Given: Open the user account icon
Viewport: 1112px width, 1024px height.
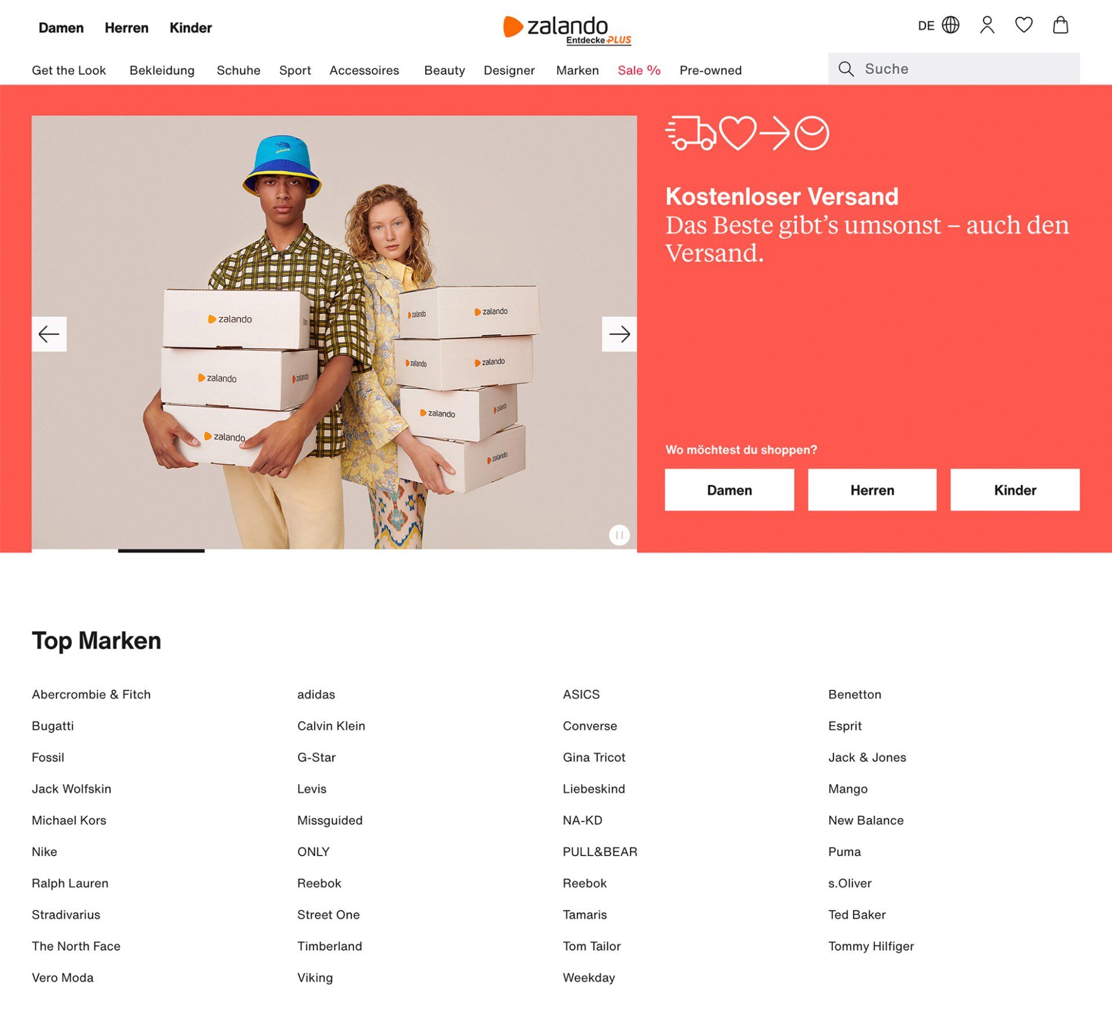Looking at the screenshot, I should click(987, 25).
